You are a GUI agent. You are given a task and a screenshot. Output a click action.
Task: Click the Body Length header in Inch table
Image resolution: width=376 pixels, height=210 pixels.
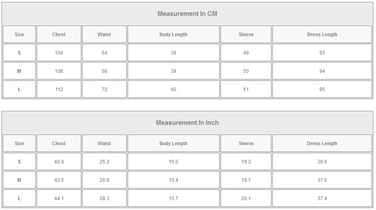pos(173,144)
